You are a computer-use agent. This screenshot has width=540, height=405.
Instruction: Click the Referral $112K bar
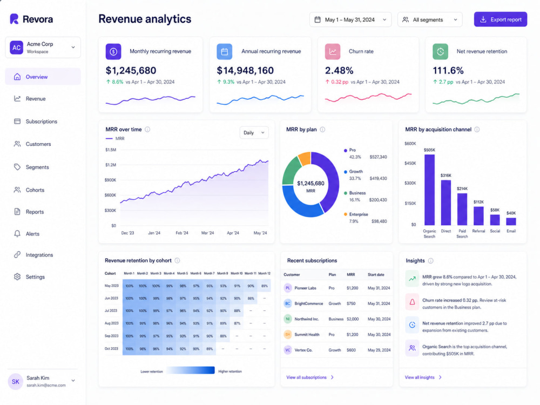tap(478, 216)
